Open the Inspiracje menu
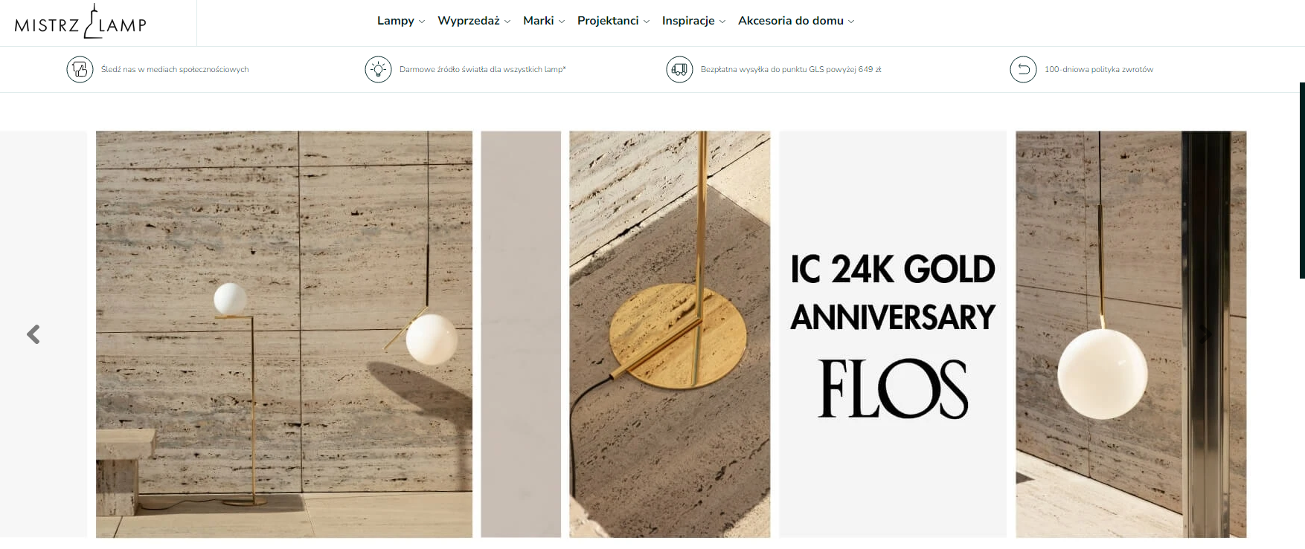This screenshot has height=549, width=1305. coord(693,21)
